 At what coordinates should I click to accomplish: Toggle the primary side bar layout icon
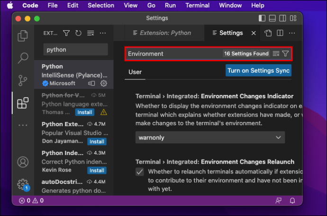[262, 18]
